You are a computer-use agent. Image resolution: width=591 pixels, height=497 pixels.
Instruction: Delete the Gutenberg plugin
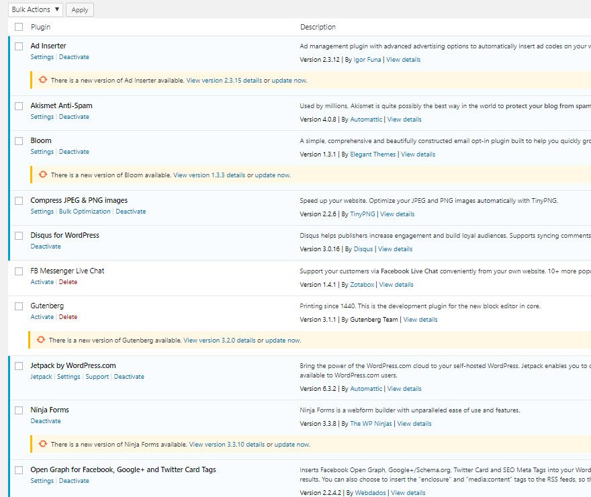68,317
